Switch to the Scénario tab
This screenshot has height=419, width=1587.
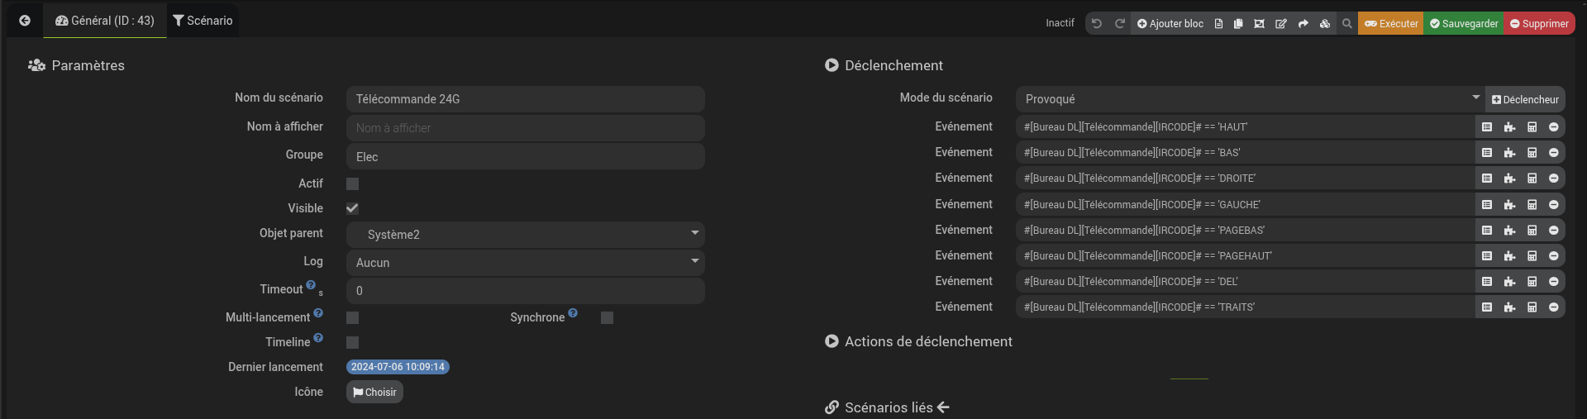tap(203, 21)
